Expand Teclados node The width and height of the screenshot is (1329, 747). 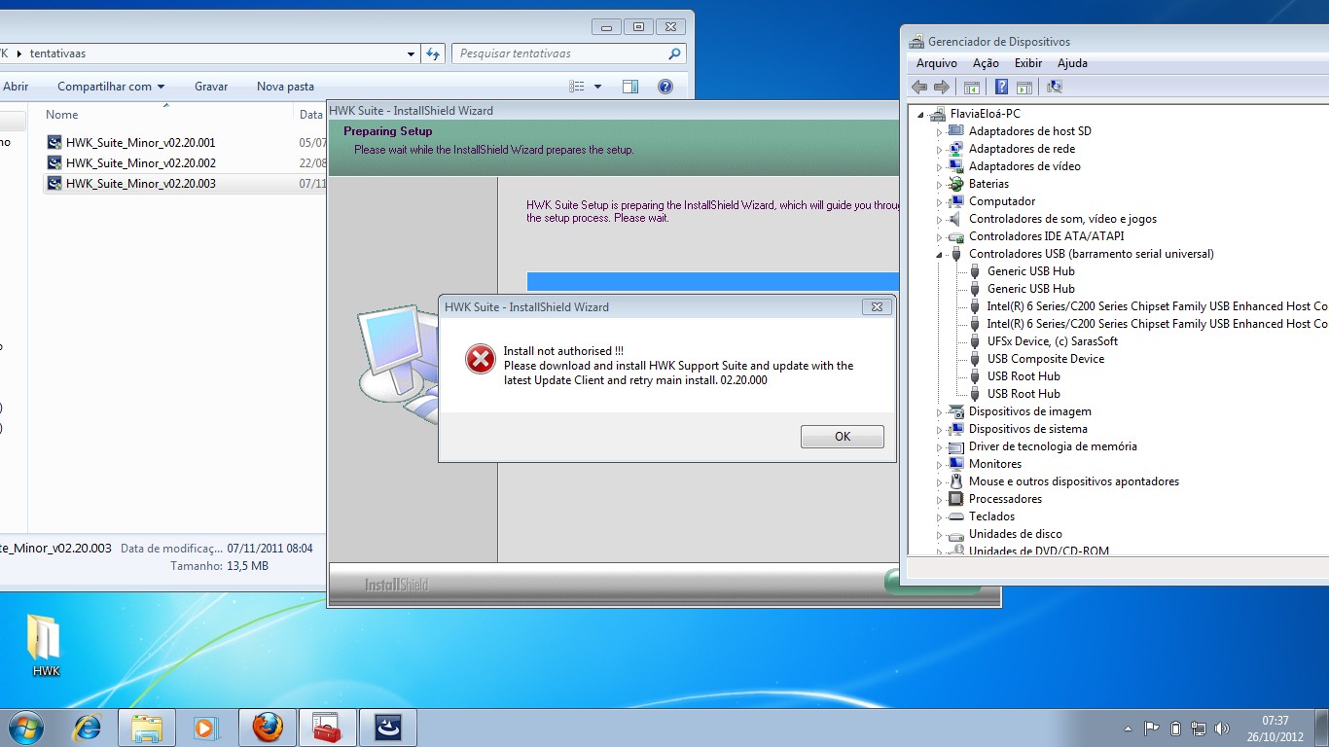click(x=940, y=516)
